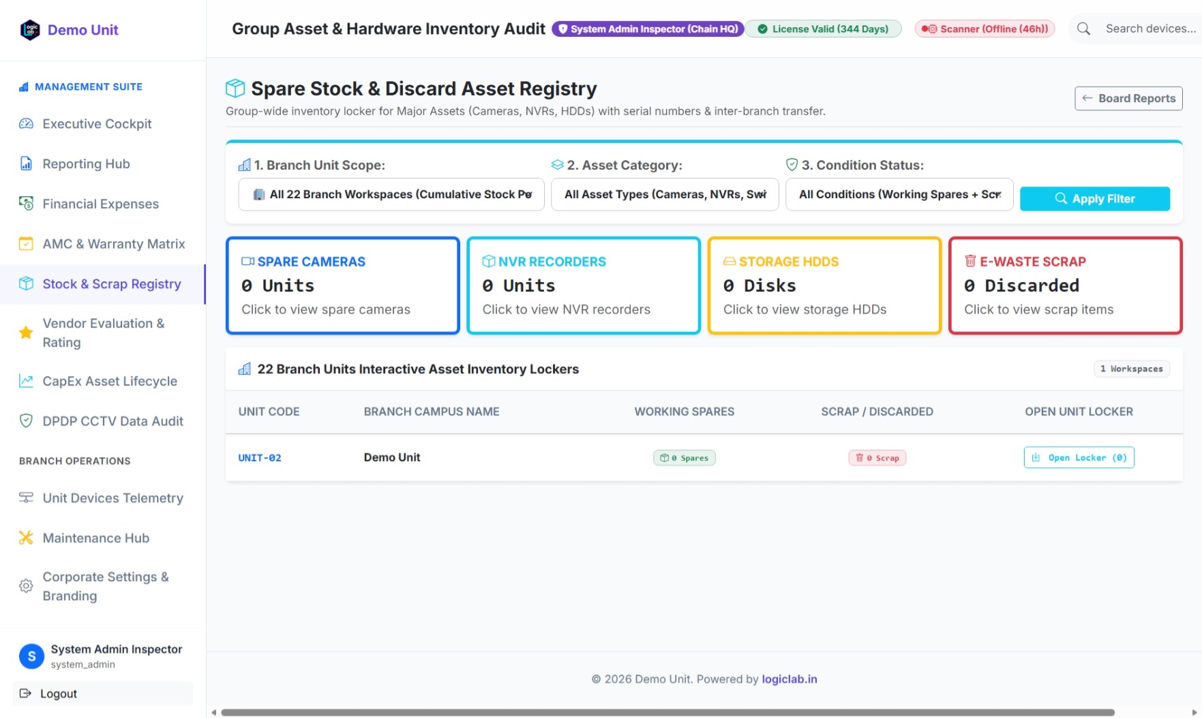
Task: Select AMC & Warranty Matrix
Action: tap(103, 244)
